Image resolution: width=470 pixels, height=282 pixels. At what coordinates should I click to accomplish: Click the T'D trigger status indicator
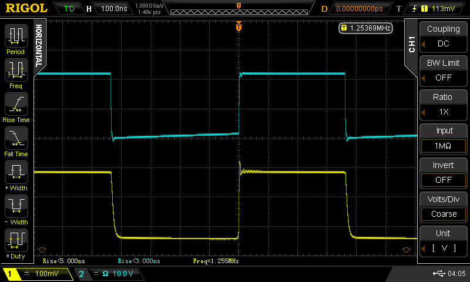[69, 8]
